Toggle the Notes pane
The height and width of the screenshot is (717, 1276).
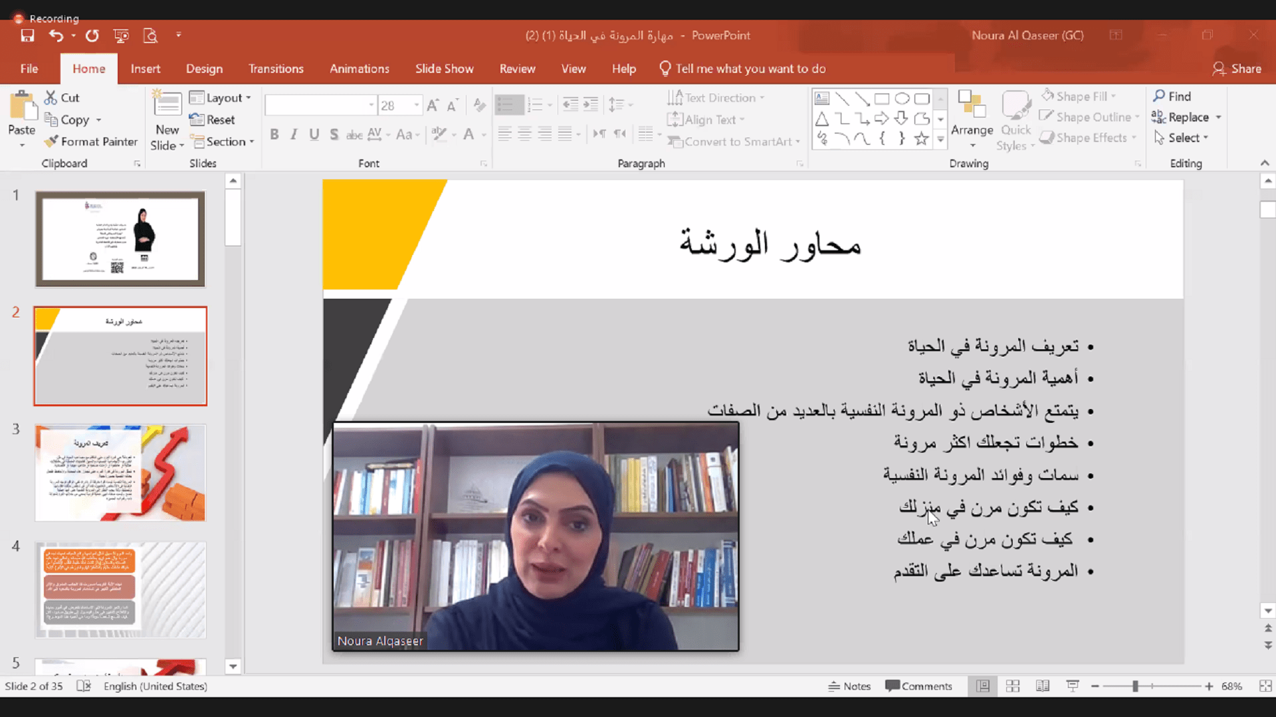849,686
